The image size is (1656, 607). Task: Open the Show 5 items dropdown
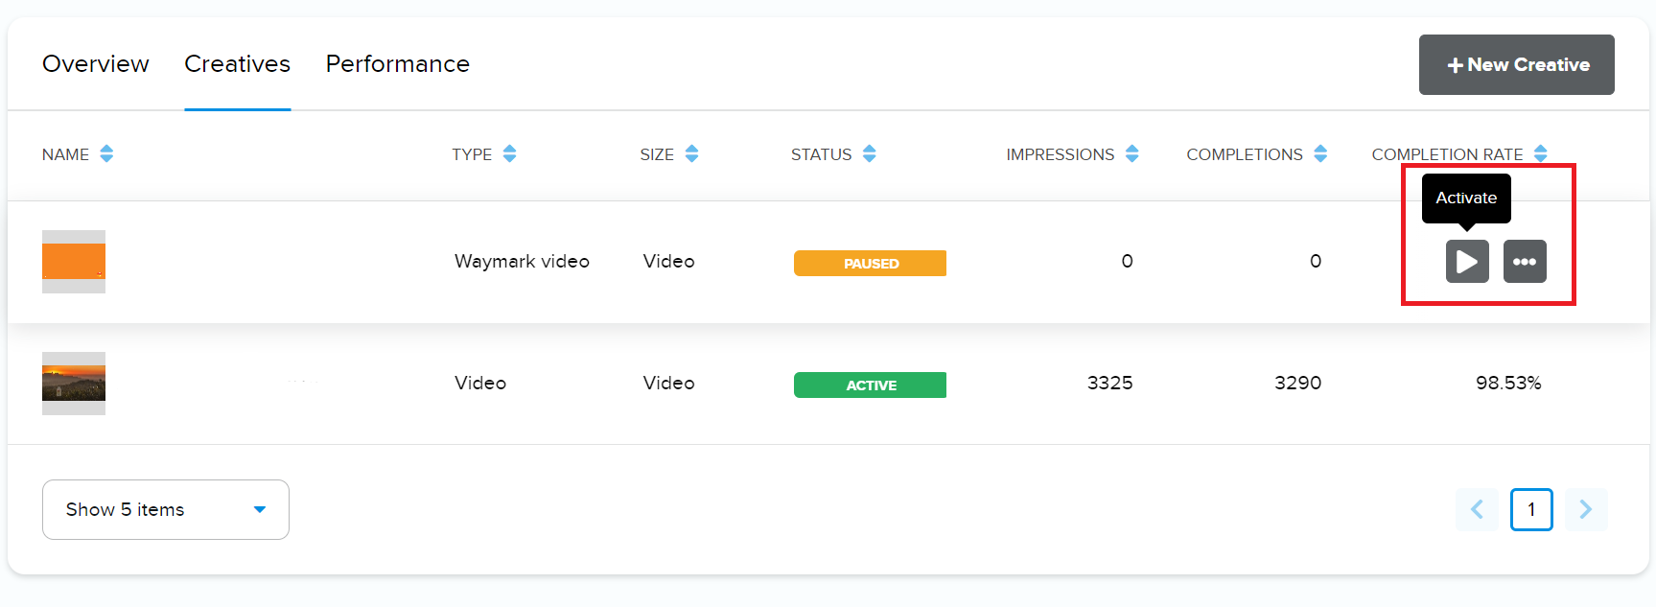point(166,509)
